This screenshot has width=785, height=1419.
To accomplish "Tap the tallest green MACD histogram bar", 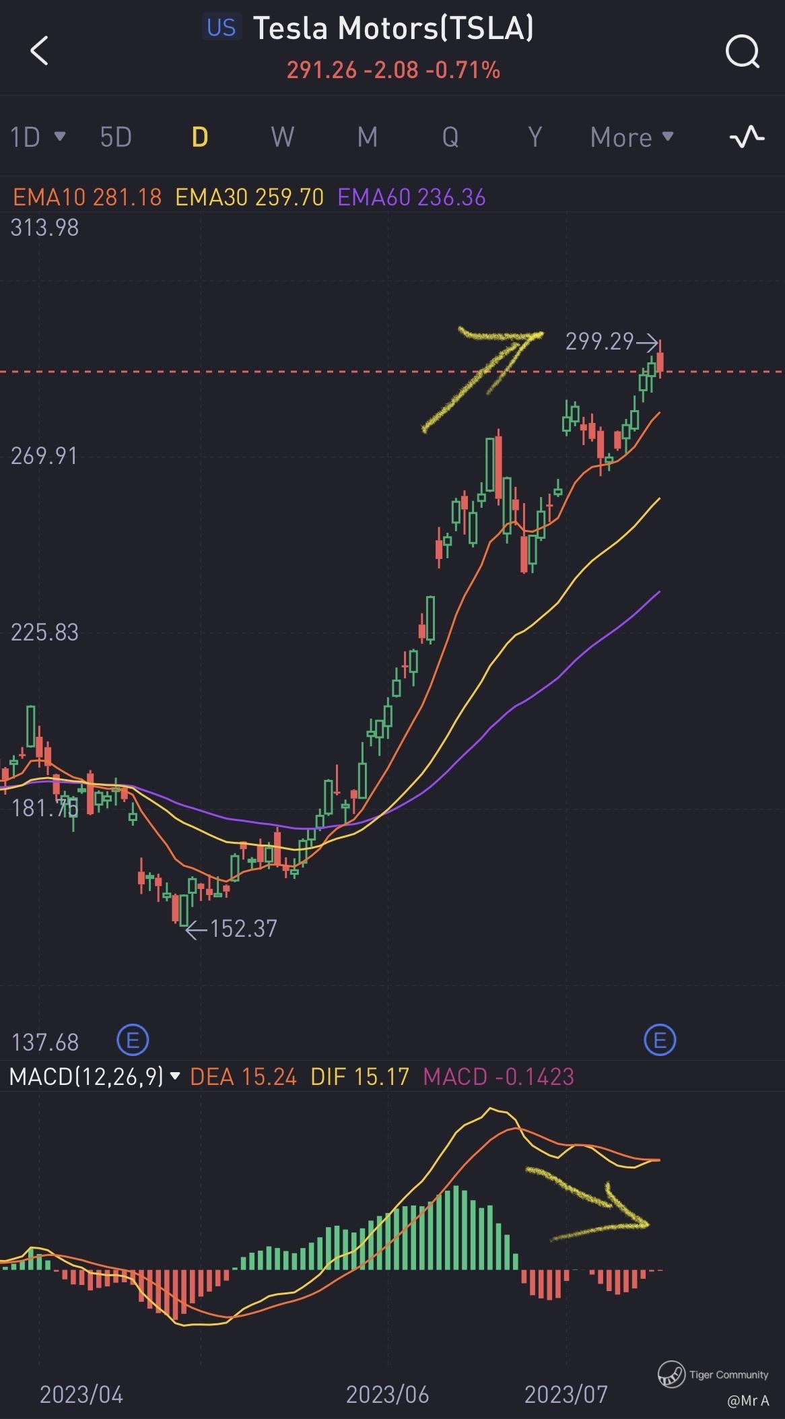I will pyautogui.click(x=455, y=1228).
